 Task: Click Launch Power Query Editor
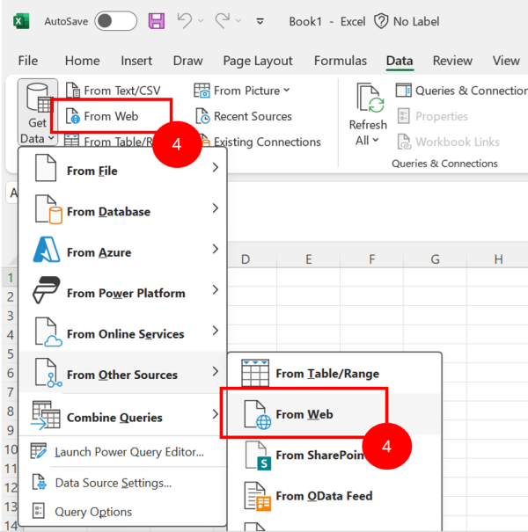point(123,452)
